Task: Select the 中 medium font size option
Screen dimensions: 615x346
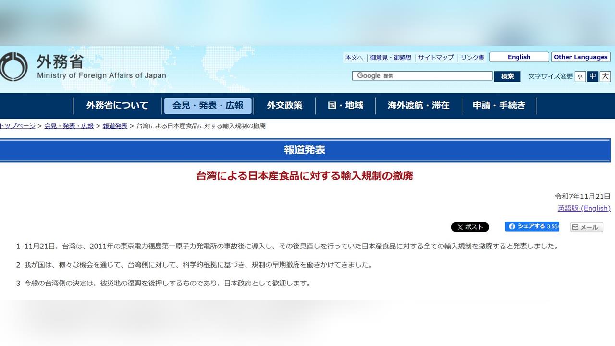Action: coord(592,76)
